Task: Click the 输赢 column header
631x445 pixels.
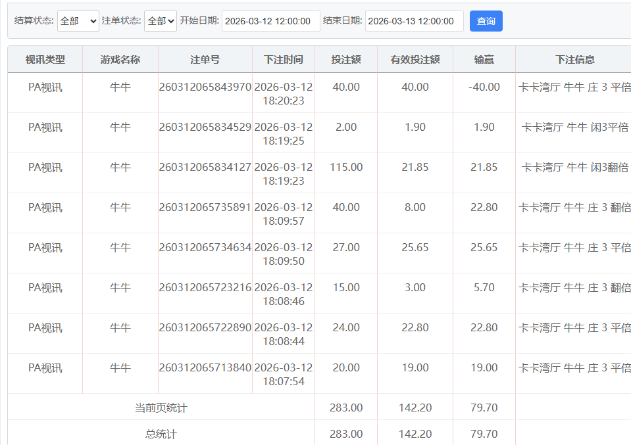Action: click(x=484, y=60)
